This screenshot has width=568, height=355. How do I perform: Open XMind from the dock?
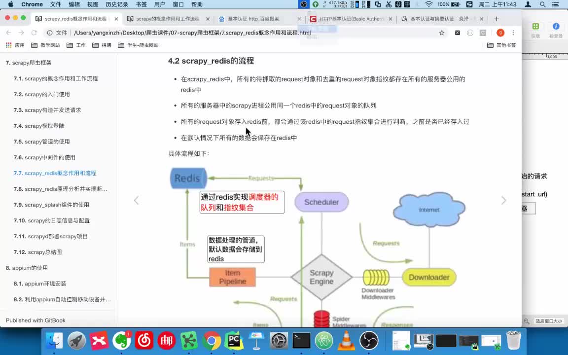99,341
